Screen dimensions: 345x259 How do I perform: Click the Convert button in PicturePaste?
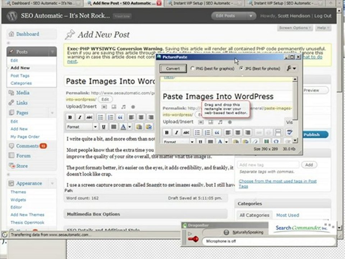(173, 68)
